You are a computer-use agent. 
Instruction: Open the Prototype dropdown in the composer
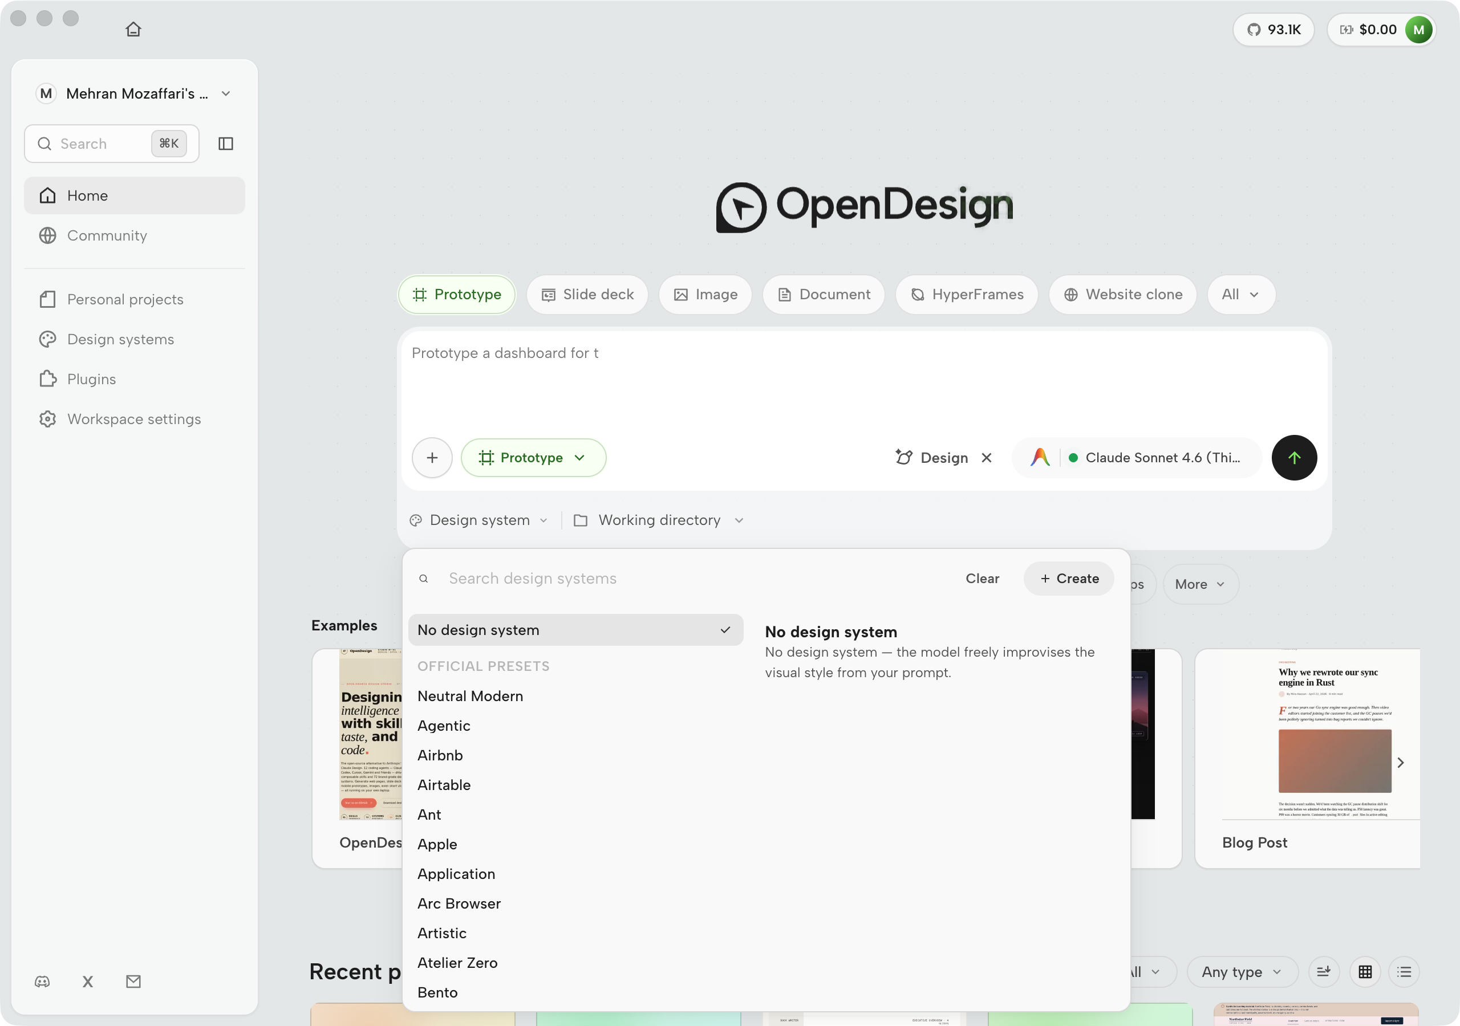point(533,458)
